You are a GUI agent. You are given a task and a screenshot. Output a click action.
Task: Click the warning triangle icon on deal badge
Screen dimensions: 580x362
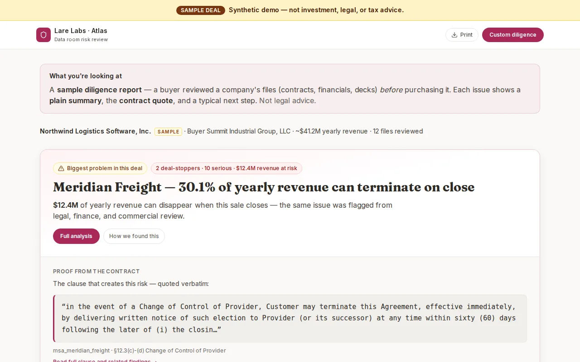tap(61, 168)
